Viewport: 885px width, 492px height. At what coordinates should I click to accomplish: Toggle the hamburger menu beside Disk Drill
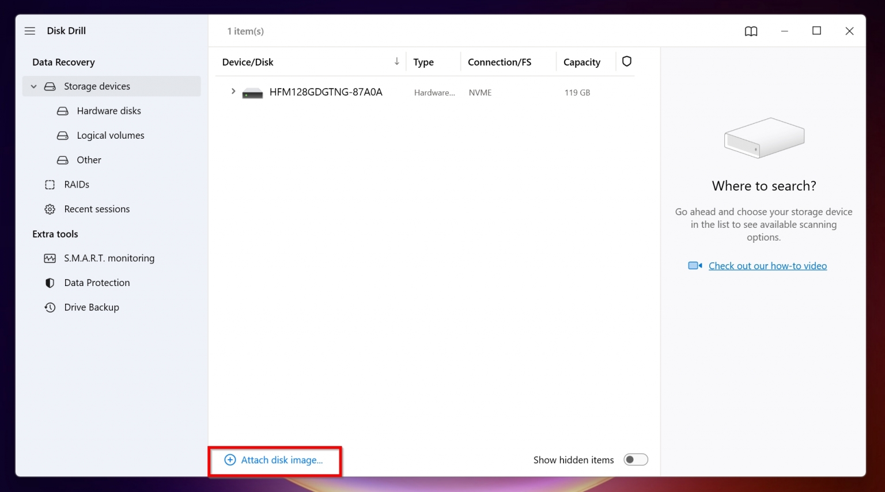(x=29, y=30)
